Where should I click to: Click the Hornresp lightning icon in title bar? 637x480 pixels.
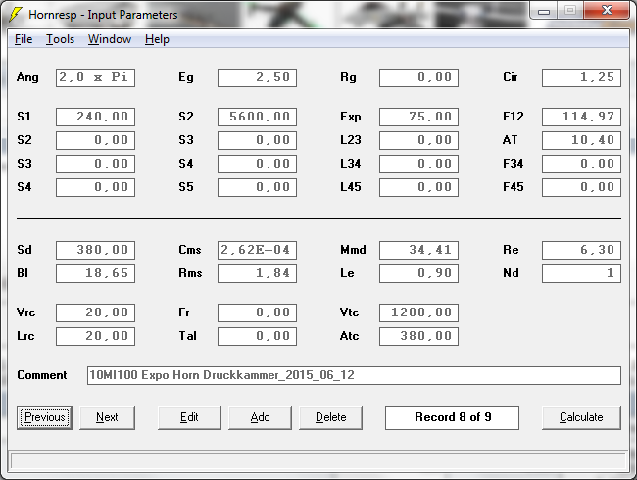(16, 15)
